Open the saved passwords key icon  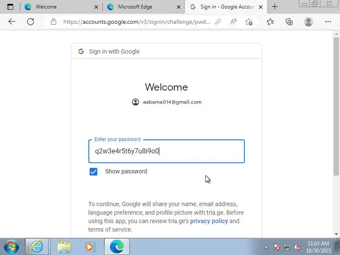point(218,22)
